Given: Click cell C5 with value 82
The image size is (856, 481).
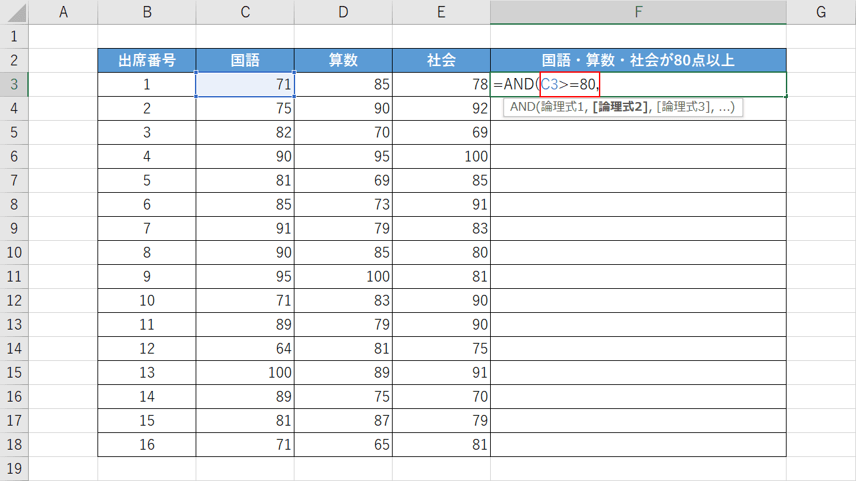Looking at the screenshot, I should click(245, 132).
